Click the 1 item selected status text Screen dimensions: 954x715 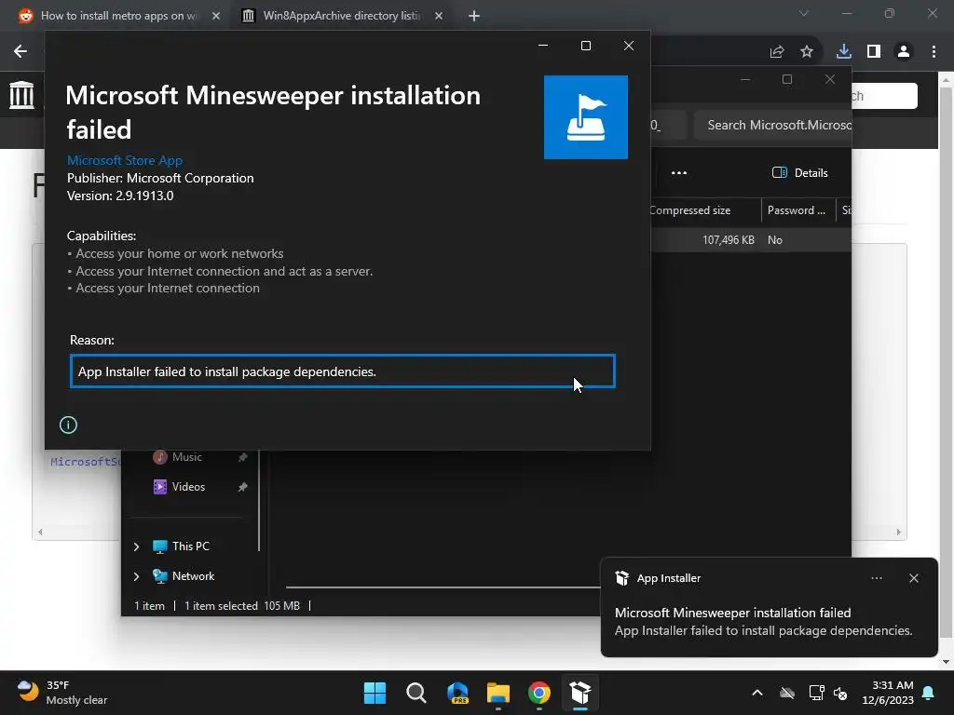point(221,605)
